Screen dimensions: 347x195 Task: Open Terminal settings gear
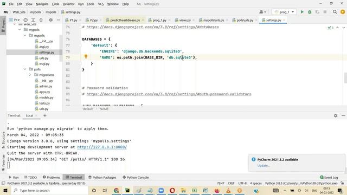[336, 115]
